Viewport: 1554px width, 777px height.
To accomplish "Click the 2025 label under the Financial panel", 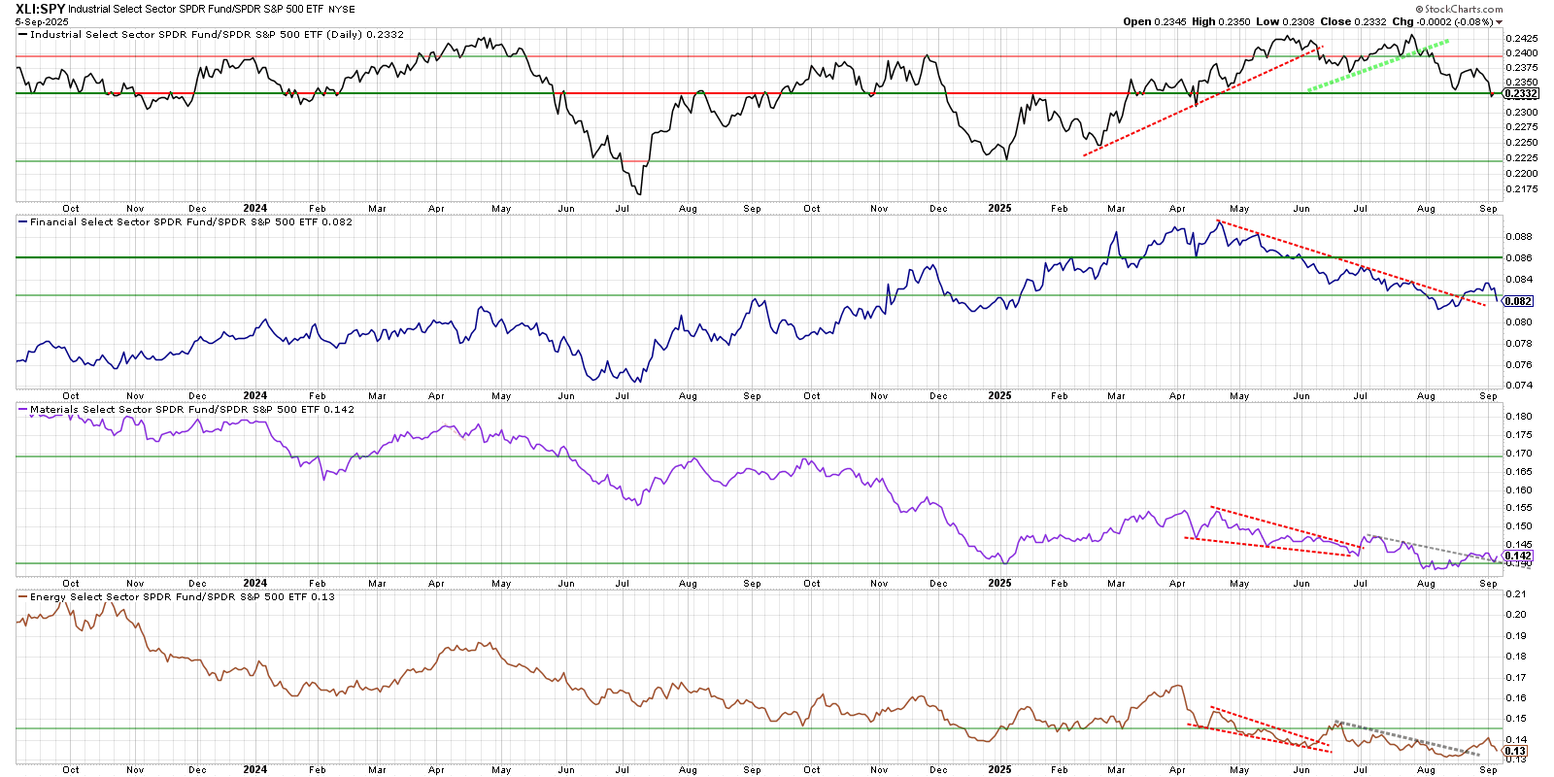I will click(x=999, y=395).
